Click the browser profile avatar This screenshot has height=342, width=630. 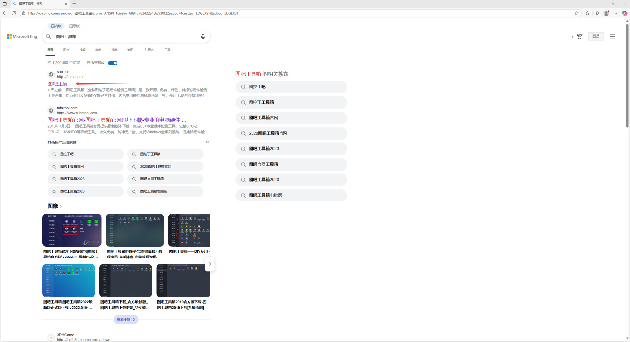pos(606,13)
